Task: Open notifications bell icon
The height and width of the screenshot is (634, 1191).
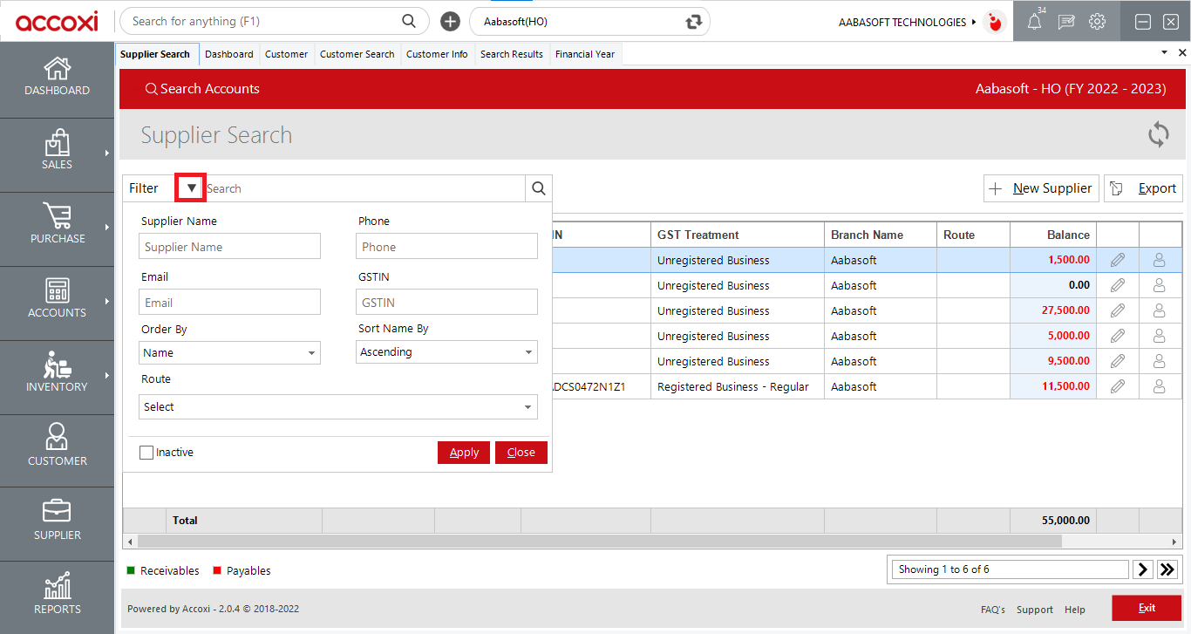Action: pyautogui.click(x=1034, y=22)
